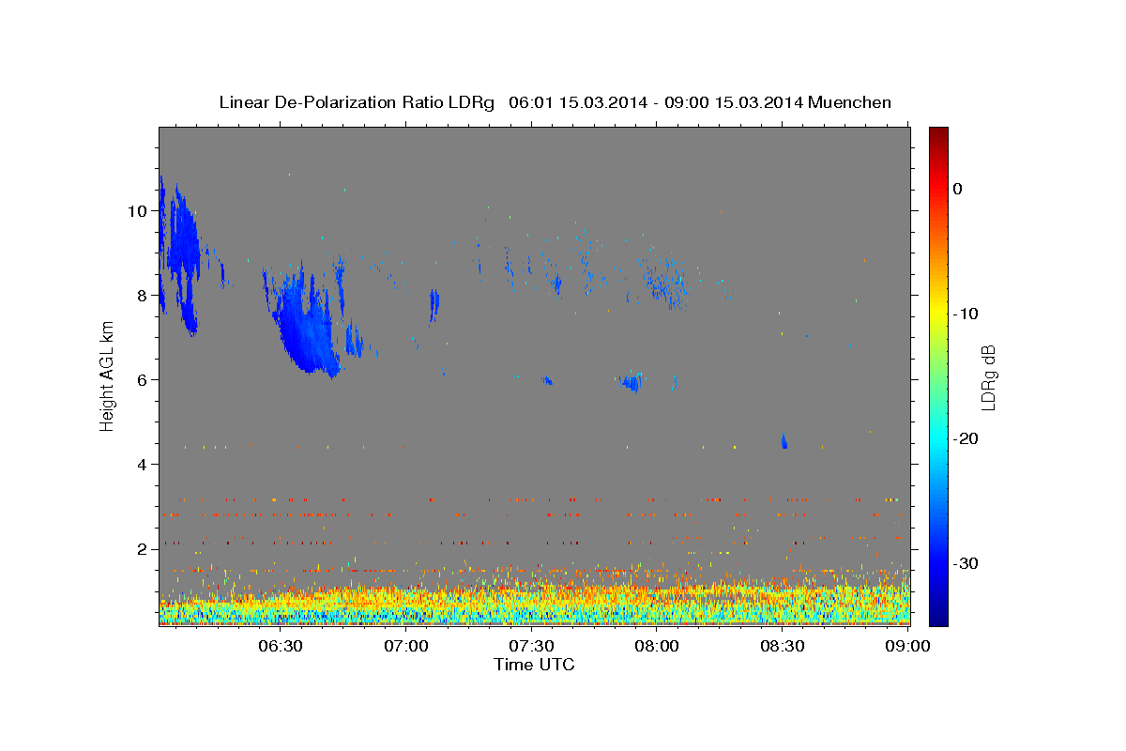Image resolution: width=1126 pixels, height=751 pixels.
Task: Click the Time UTC axis title
Action: coord(534,665)
